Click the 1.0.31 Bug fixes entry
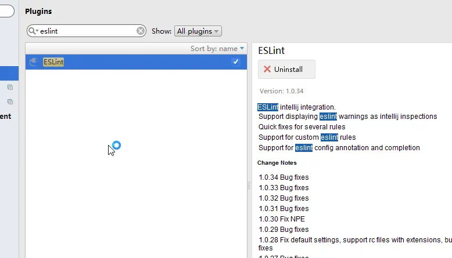This screenshot has height=258, width=452. 284,209
